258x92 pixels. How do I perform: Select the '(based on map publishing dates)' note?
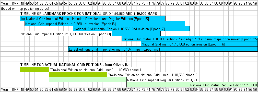[25, 8]
